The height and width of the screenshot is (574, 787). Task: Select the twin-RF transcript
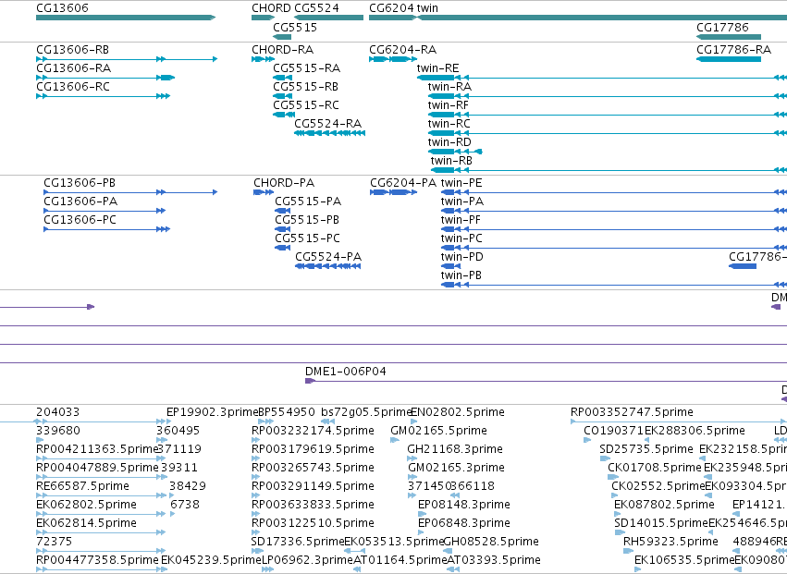click(x=449, y=105)
